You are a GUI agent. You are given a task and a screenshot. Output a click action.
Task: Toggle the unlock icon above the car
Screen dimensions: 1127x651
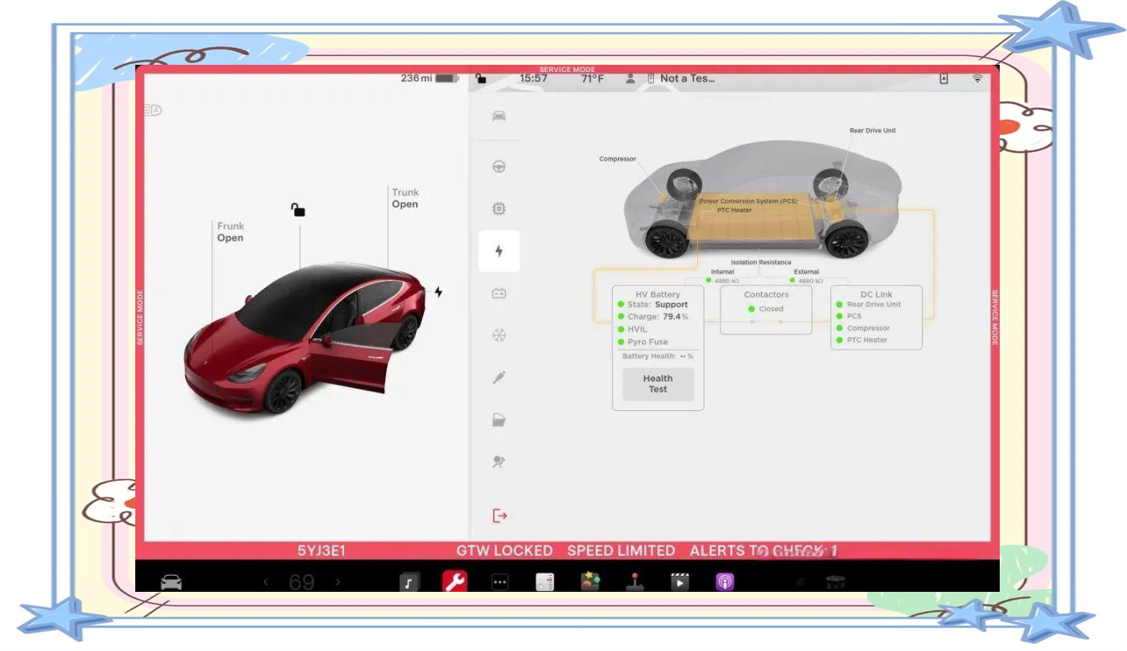point(298,210)
